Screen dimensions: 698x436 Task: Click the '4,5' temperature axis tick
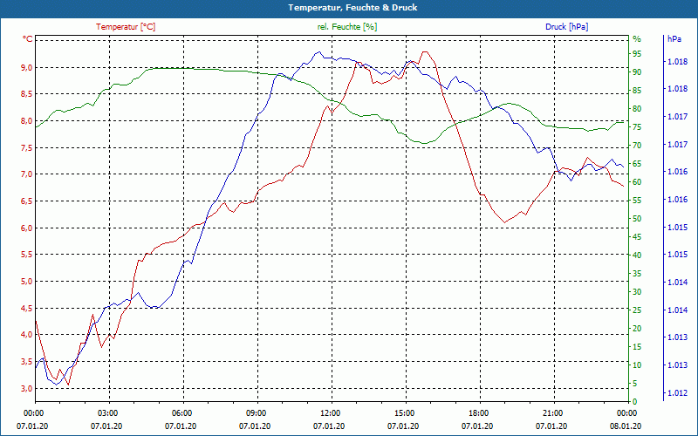tap(27, 308)
